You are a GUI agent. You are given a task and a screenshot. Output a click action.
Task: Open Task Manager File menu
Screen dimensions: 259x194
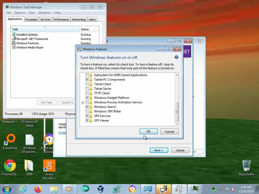pyautogui.click(x=9, y=13)
